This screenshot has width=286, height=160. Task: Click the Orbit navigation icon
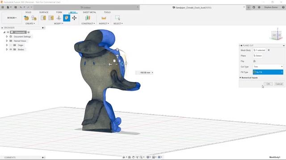pos(124,157)
